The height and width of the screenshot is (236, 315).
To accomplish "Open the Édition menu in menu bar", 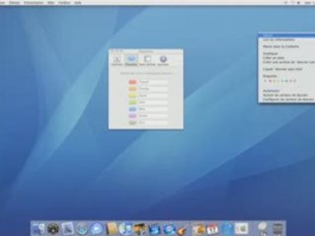I will (15, 3).
